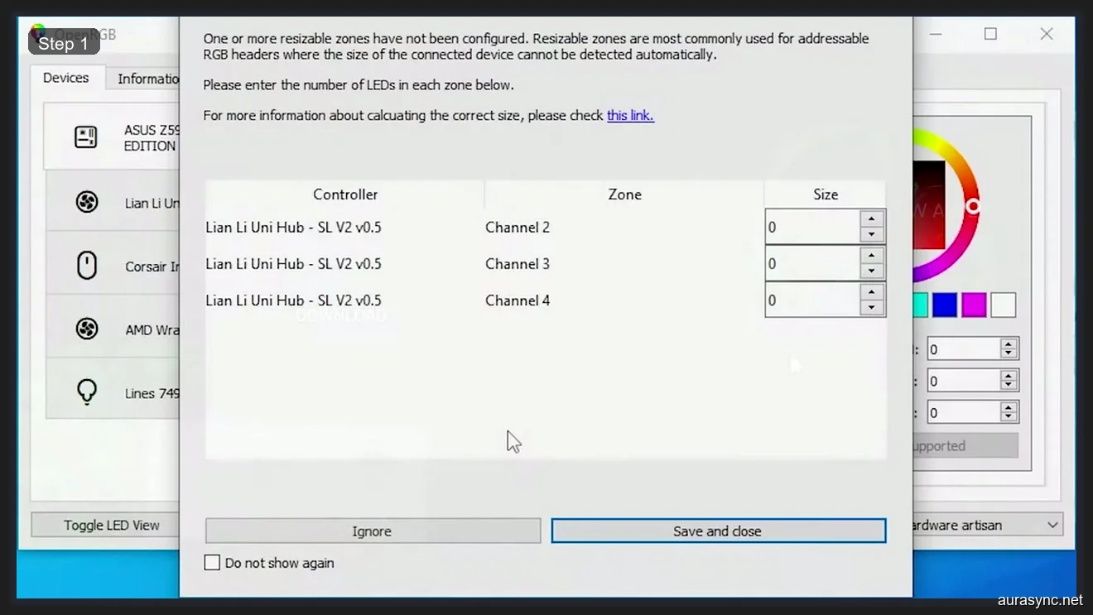Select the Lines 749 lightbulb icon
The height and width of the screenshot is (615, 1093).
tap(87, 390)
